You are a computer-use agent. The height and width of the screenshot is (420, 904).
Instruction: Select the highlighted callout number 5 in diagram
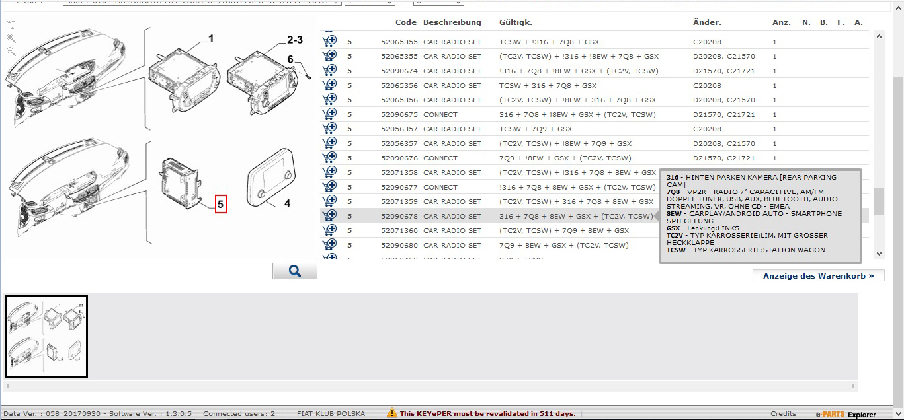pos(222,205)
